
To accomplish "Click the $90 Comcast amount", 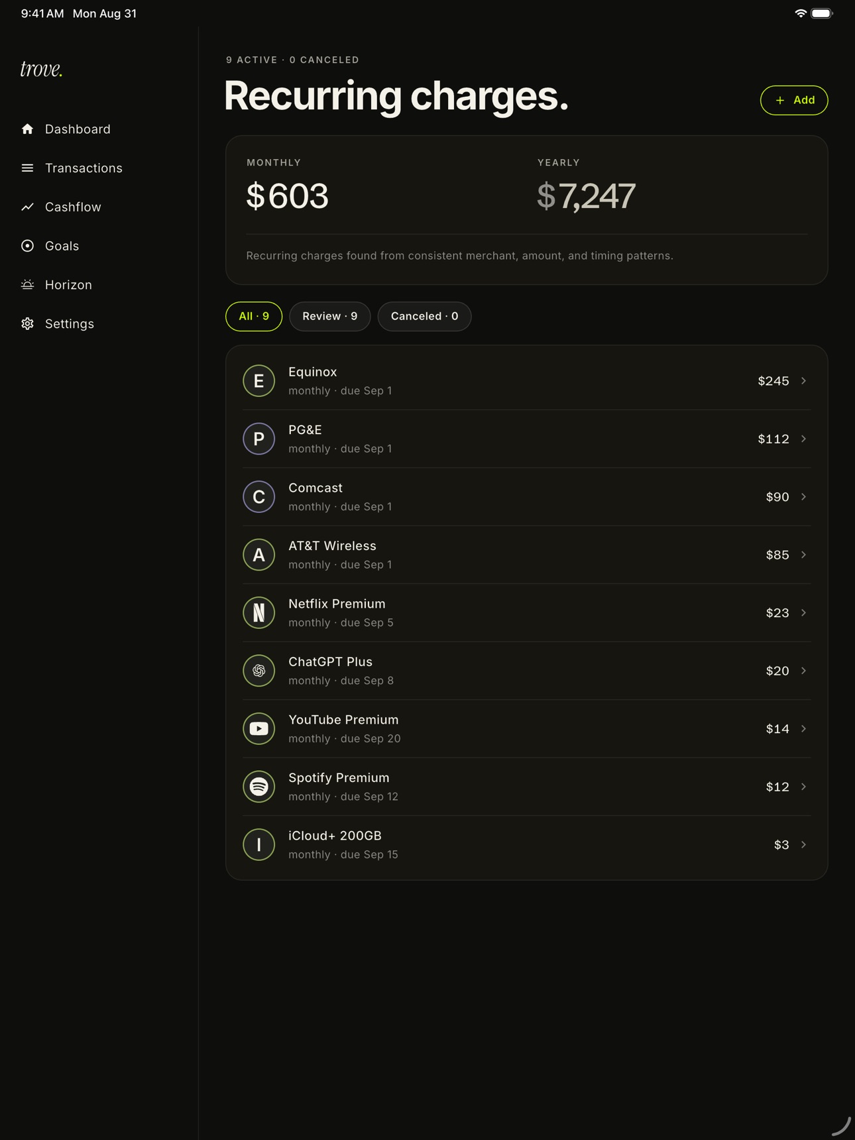I will pyautogui.click(x=777, y=497).
